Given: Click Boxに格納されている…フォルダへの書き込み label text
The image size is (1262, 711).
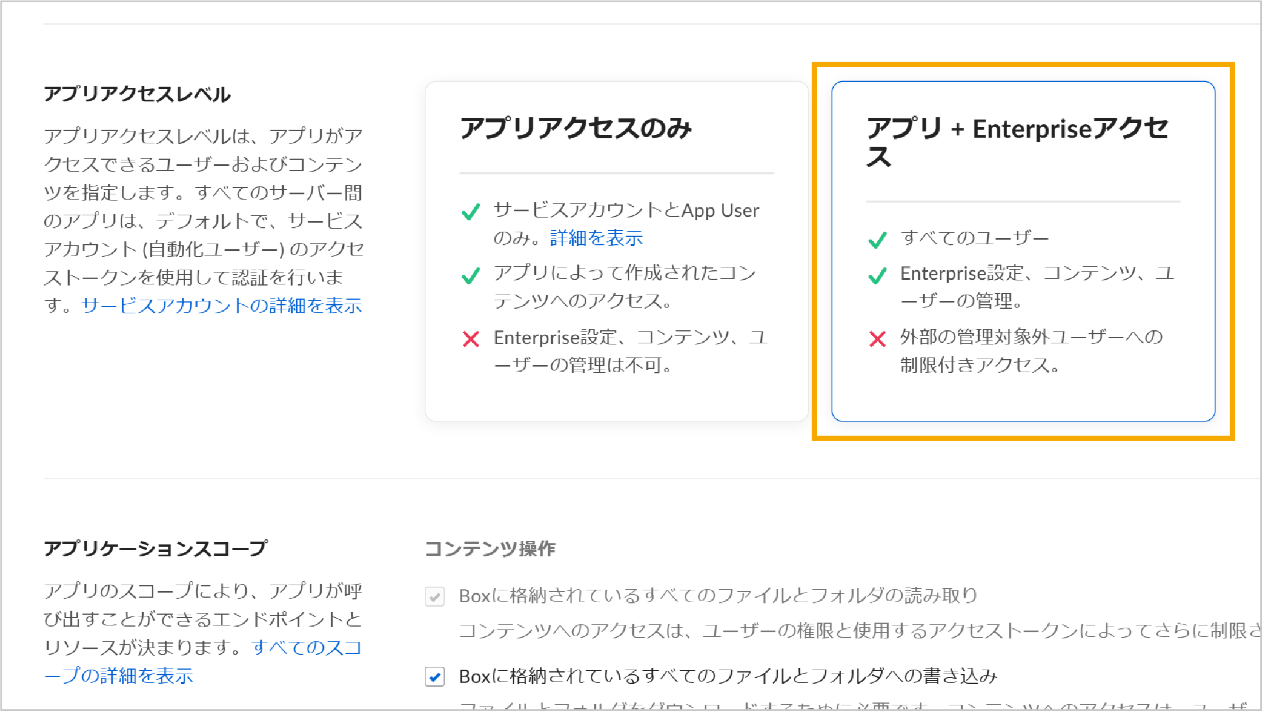Looking at the screenshot, I should 728,676.
